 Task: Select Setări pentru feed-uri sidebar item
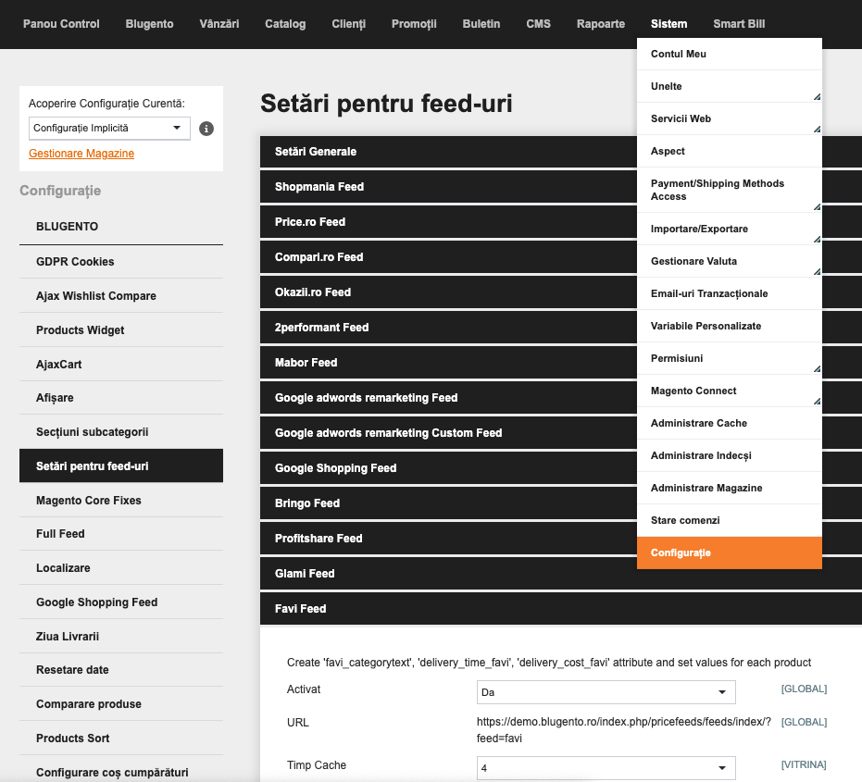point(121,466)
